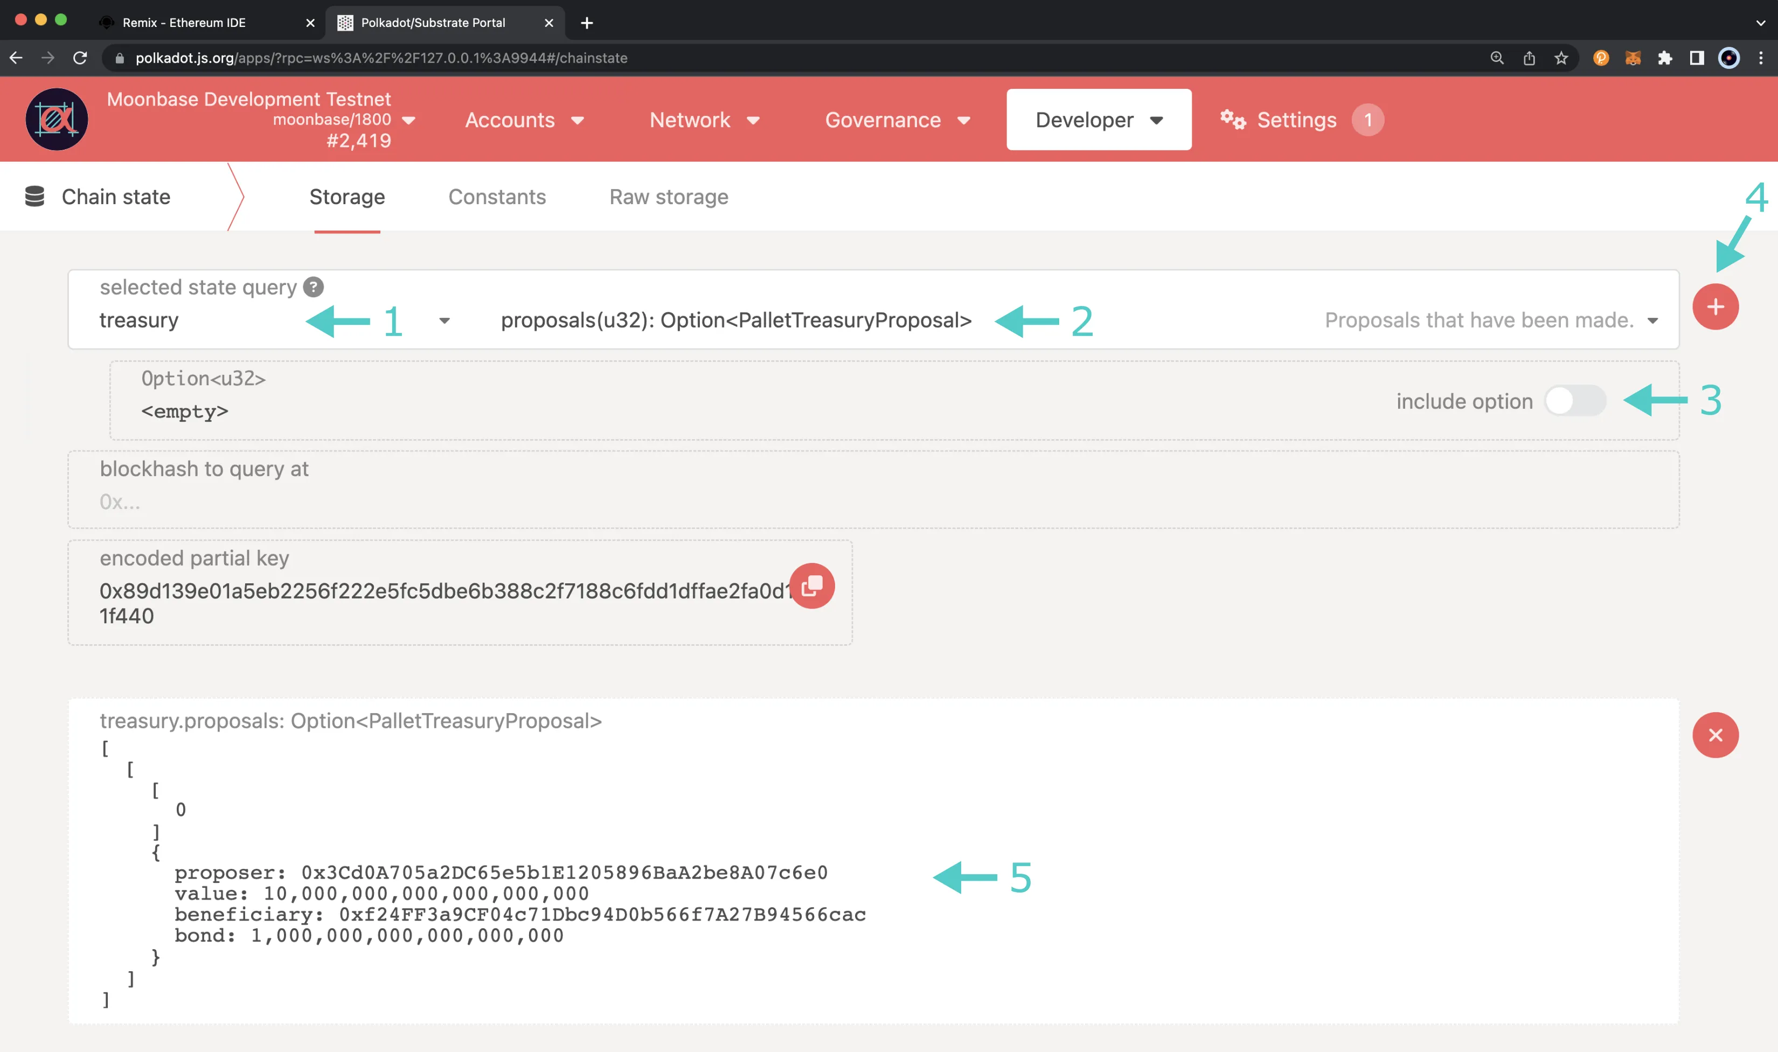Viewport: 1778px width, 1052px height.
Task: Click the Chain state section label
Action: [x=116, y=197]
